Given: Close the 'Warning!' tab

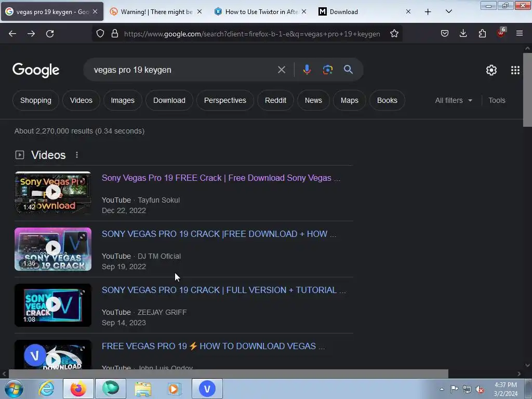Looking at the screenshot, I should click(199, 12).
